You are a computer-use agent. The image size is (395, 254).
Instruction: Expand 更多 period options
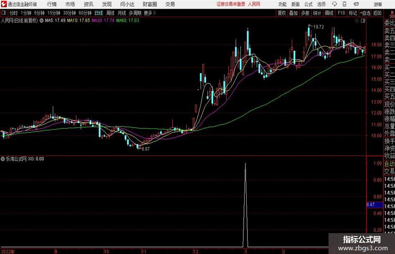150,13
